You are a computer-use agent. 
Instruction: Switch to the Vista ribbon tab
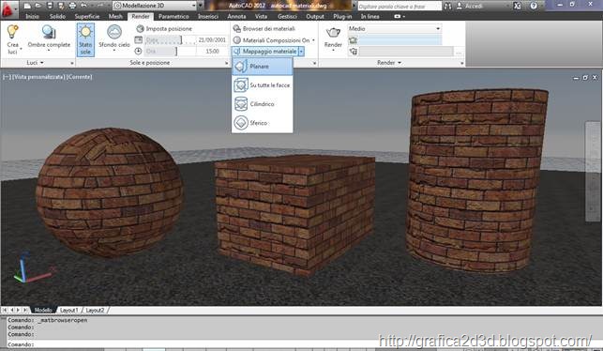261,17
